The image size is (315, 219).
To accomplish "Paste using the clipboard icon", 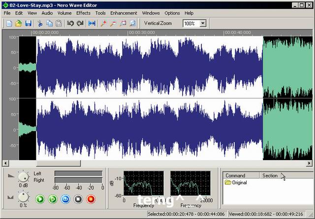I will click(59, 24).
